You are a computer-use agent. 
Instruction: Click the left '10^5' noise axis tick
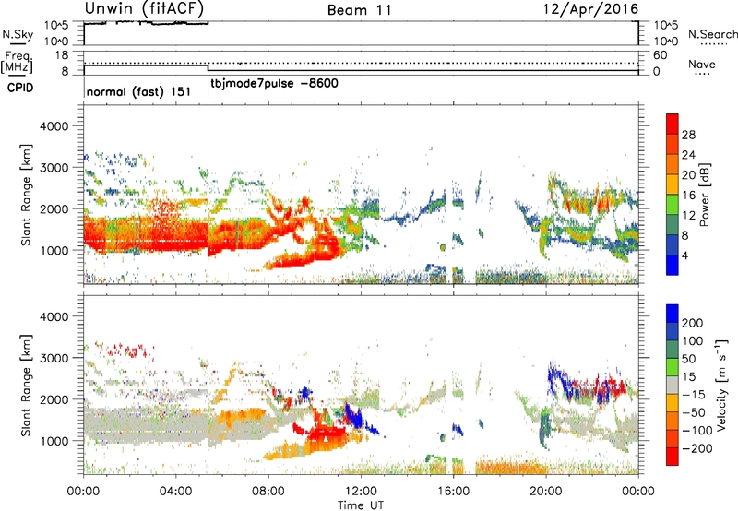(x=56, y=25)
